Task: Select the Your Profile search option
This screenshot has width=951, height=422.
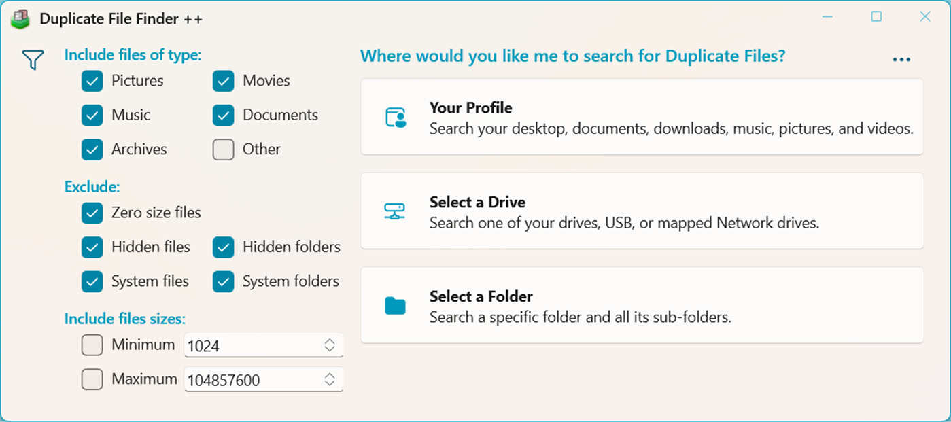Action: 642,116
